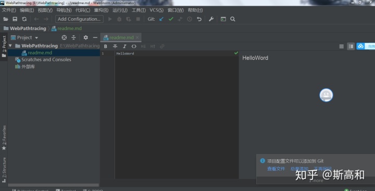Viewport: 375px width, 191px height.
Task: Apply Code span formatting icon
Action: [x=134, y=46]
